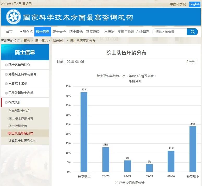Click the 60岁以下 bar in the chart
The image size is (202, 186).
(x=193, y=149)
